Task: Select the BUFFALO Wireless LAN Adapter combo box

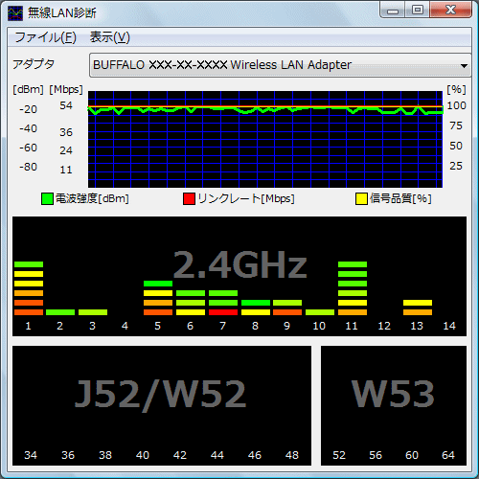Action: pos(280,65)
